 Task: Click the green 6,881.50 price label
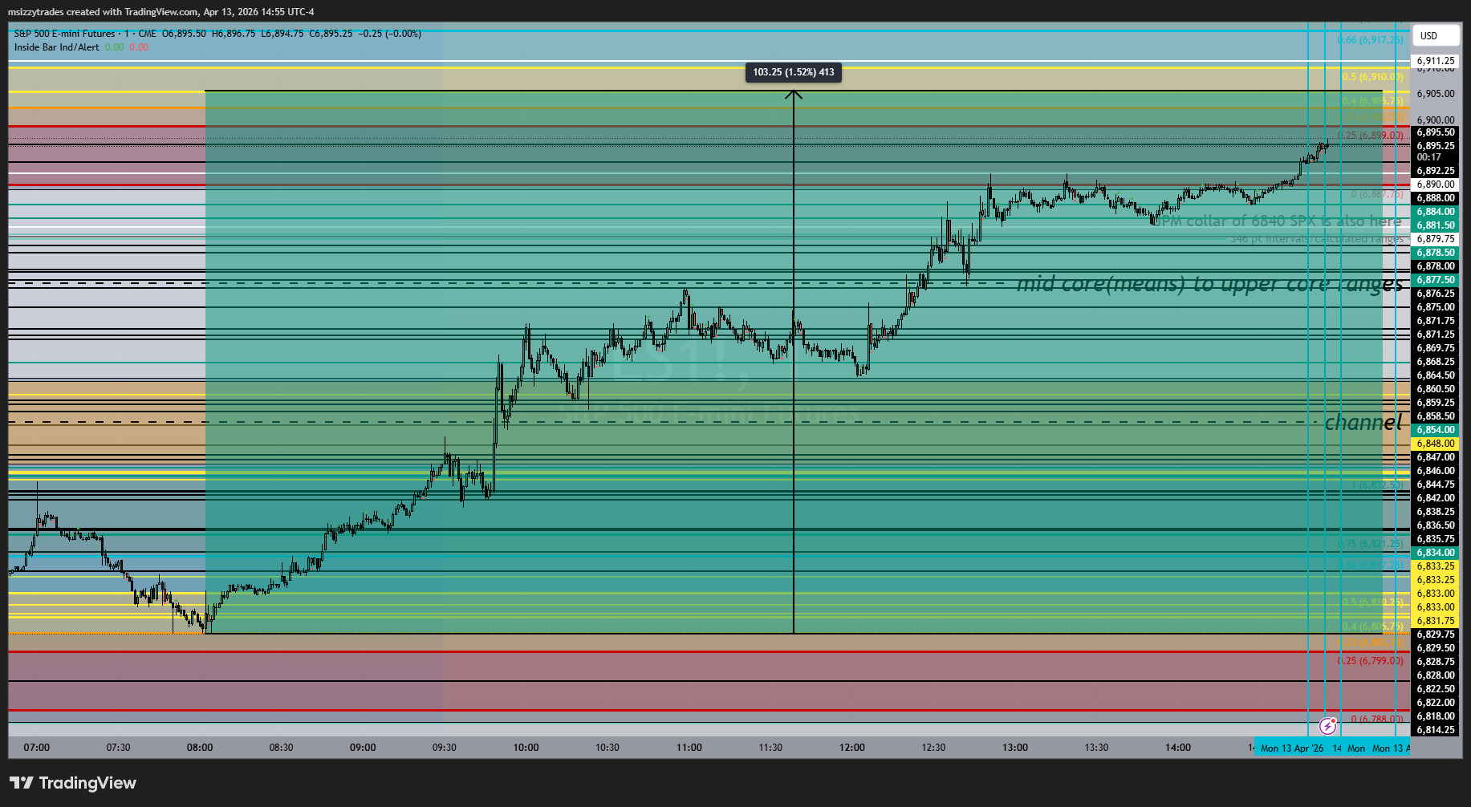coord(1435,225)
